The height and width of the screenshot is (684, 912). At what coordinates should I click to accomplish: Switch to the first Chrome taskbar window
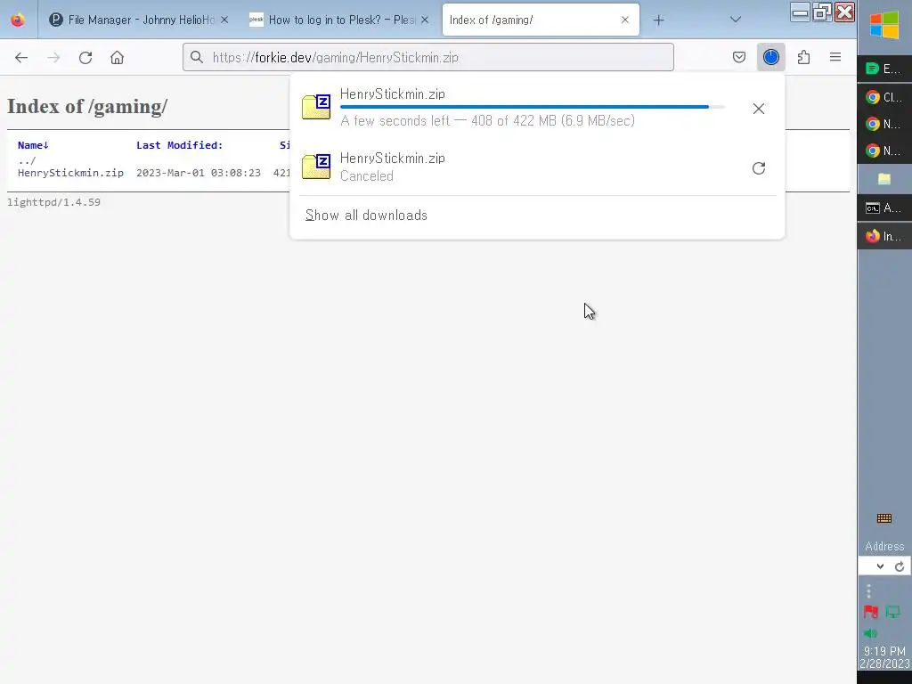tap(884, 97)
